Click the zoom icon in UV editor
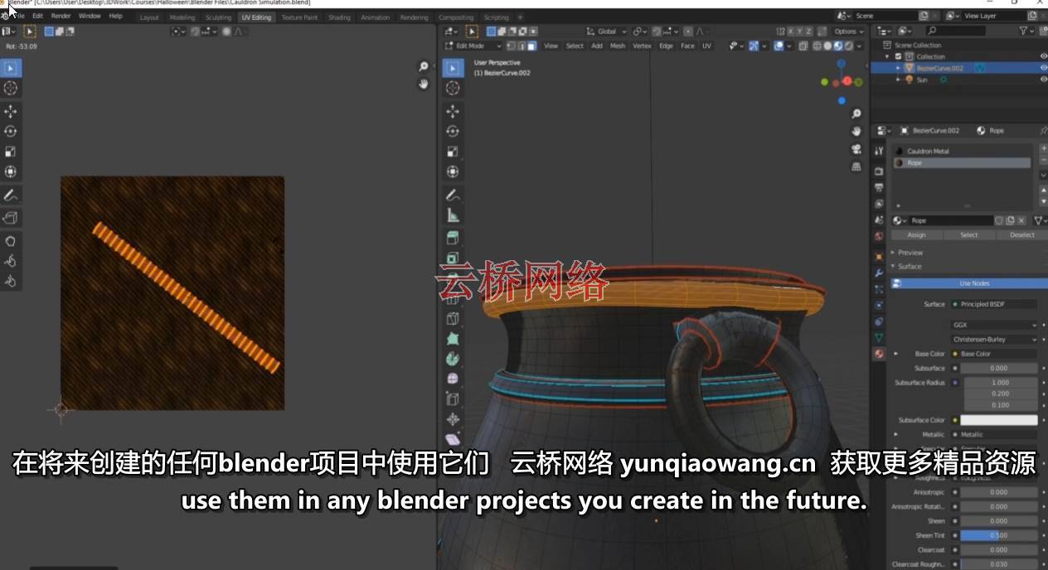This screenshot has height=570, width=1048. click(424, 66)
